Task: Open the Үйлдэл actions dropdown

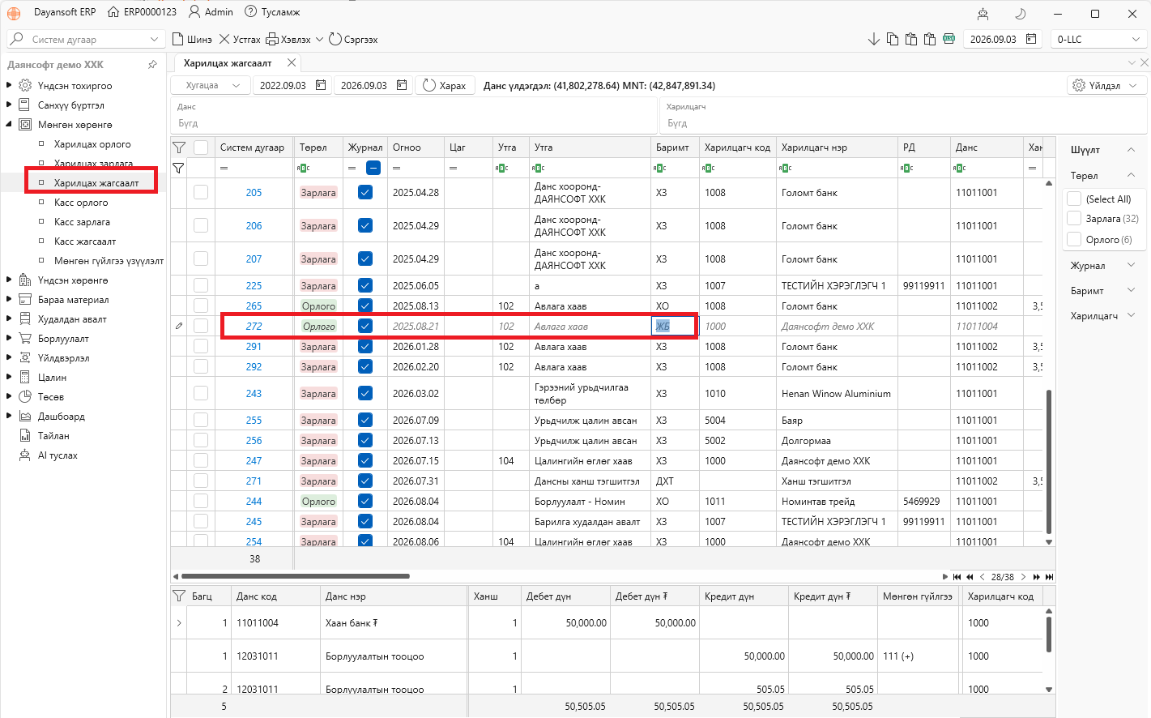Action: (x=1106, y=85)
